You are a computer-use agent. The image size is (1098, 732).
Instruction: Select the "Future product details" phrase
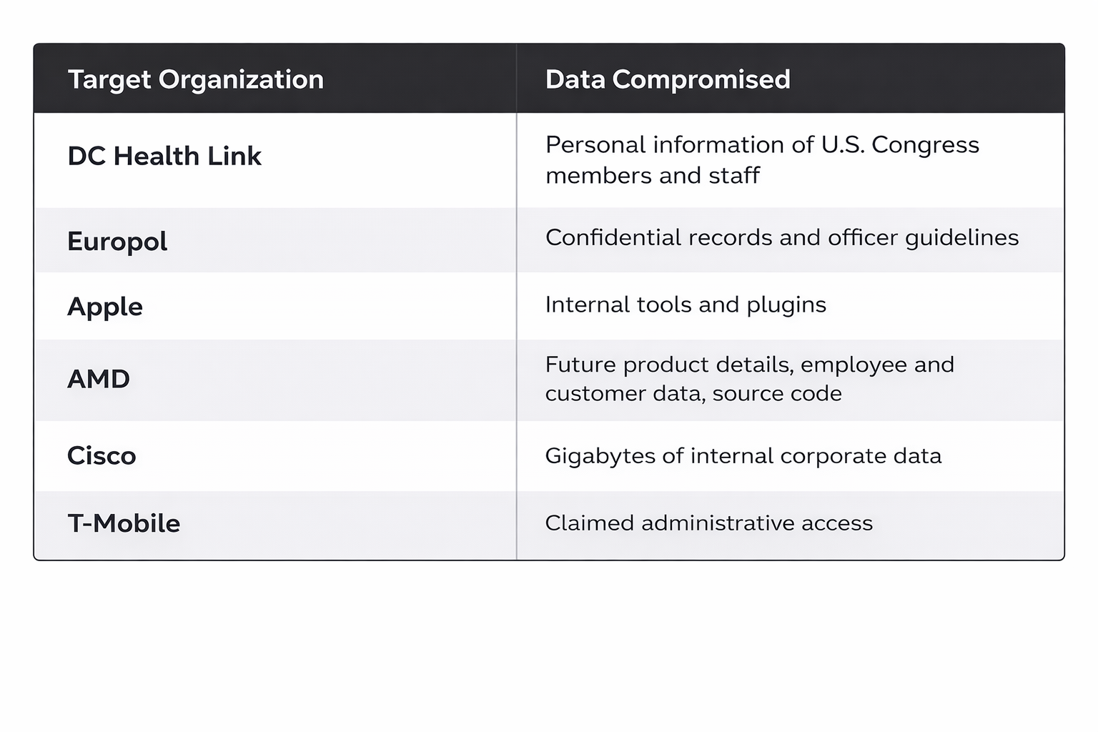(669, 365)
